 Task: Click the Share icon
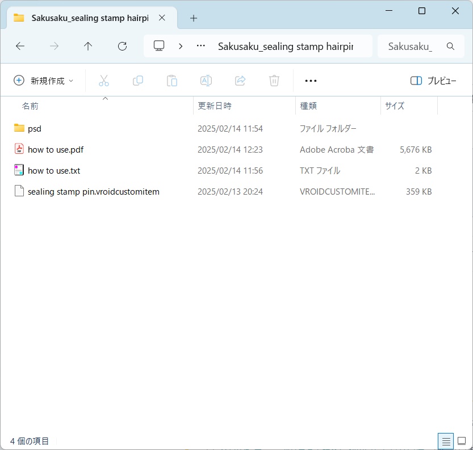point(240,81)
